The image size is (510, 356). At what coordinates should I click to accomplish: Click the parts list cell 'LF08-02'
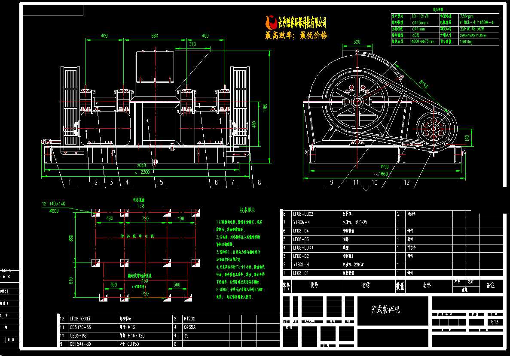(300, 256)
